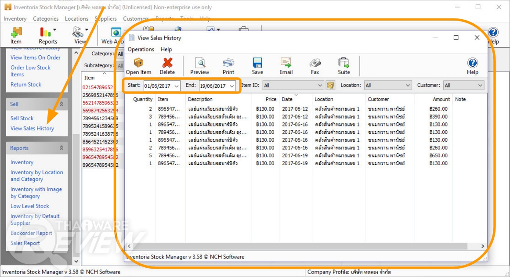The width and height of the screenshot is (510, 277).
Task: Expand the Item ID combo box
Action: [320, 85]
